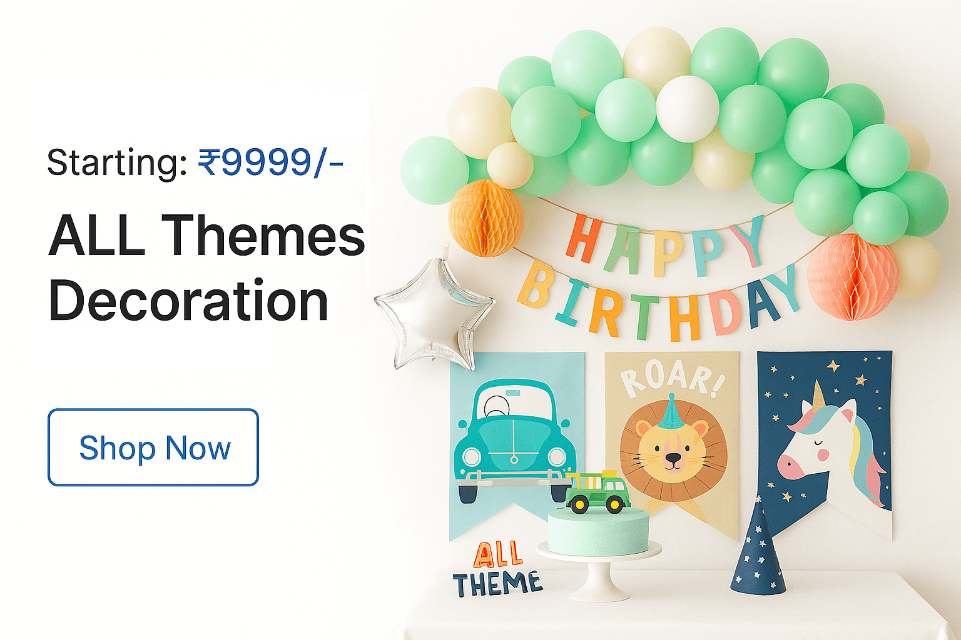
Task: Click the coral honeycomb ball by the banner's end
Action: 853,276
